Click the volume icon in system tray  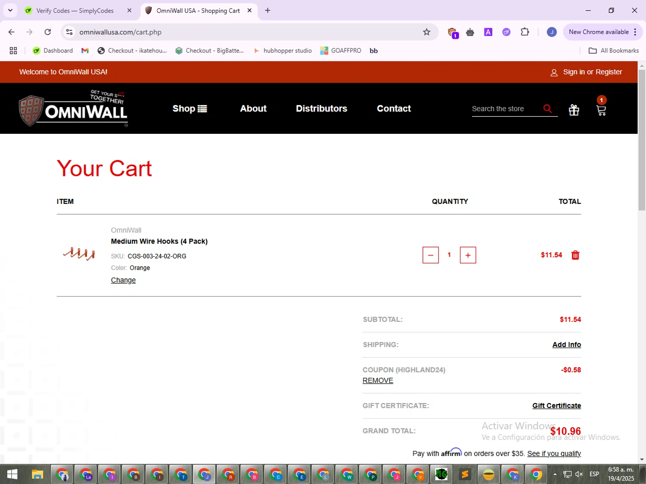[579, 474]
